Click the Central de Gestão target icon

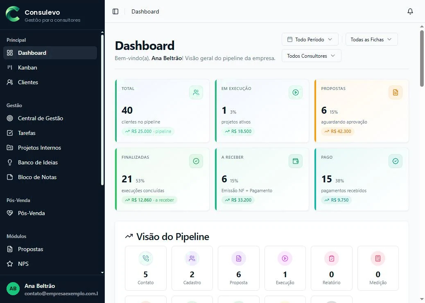click(10, 118)
